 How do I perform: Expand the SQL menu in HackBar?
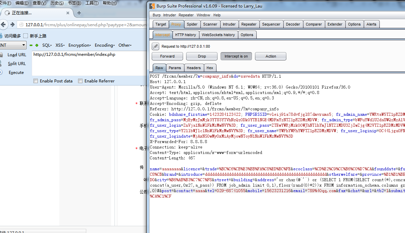[x=47, y=45]
